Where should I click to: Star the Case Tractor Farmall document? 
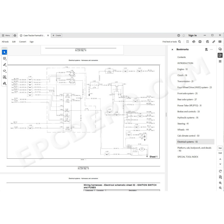(x=21, y=36)
